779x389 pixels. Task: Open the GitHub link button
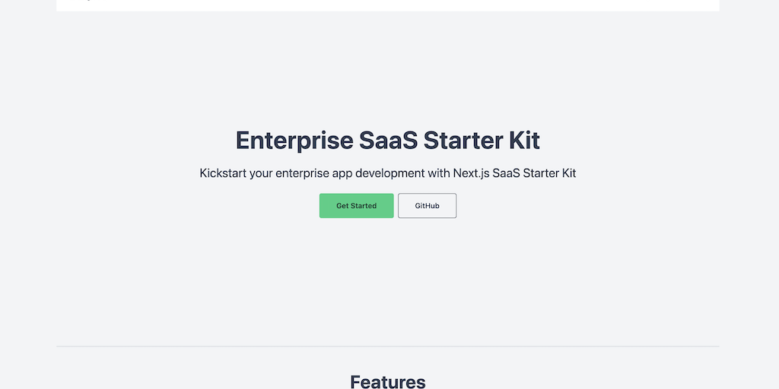point(427,206)
